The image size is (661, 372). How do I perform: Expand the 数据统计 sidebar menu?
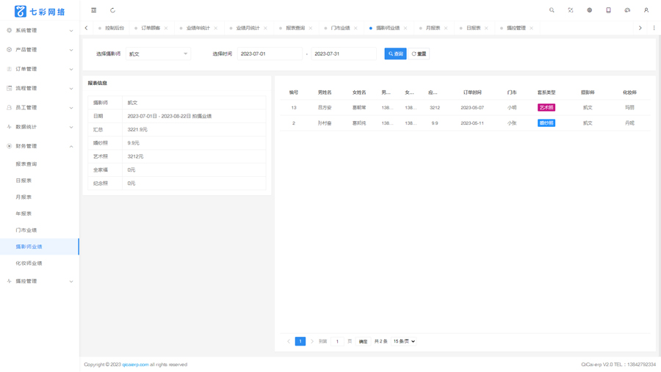pos(40,127)
